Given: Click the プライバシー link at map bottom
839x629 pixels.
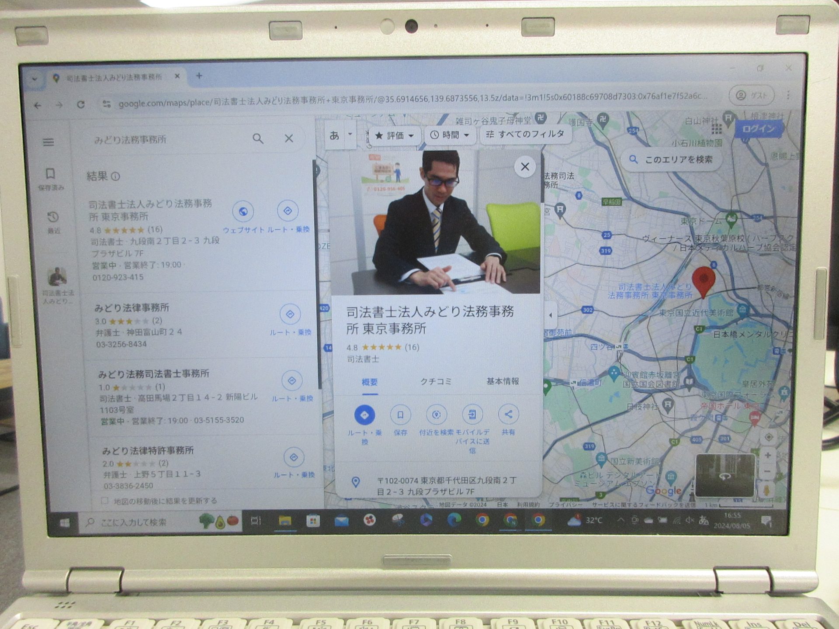Looking at the screenshot, I should tap(565, 505).
